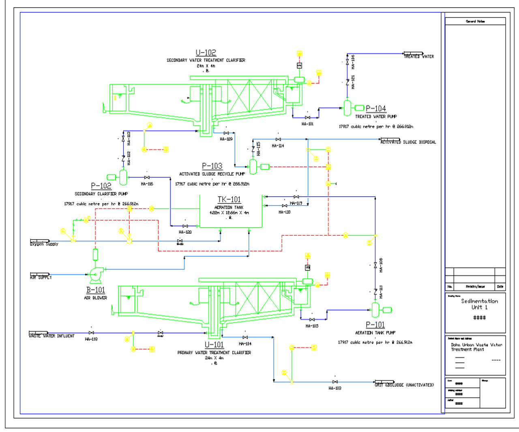The height and width of the screenshot is (432, 519).
Task: Click the P-101 aeration tank pump symbol
Action: 376,310
